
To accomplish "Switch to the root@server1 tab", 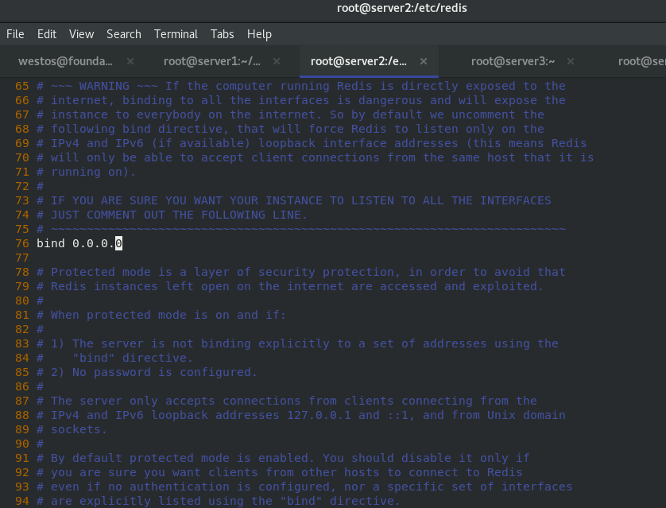I will (x=212, y=61).
